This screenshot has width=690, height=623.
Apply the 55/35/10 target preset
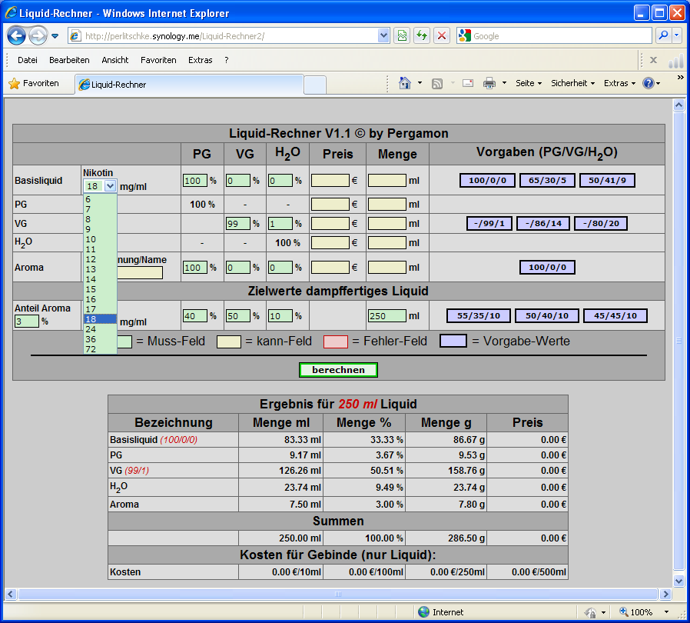(479, 315)
